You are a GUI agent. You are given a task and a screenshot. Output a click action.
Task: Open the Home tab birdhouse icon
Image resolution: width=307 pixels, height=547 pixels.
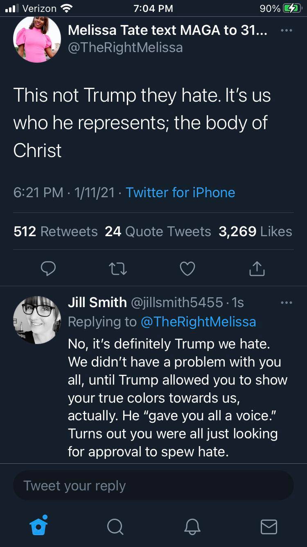(39, 526)
